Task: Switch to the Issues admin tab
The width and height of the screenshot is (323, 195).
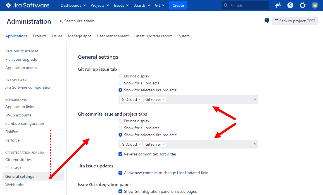Action: (57, 36)
